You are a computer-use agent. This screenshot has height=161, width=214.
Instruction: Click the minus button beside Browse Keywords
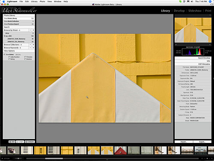(x=30, y=48)
